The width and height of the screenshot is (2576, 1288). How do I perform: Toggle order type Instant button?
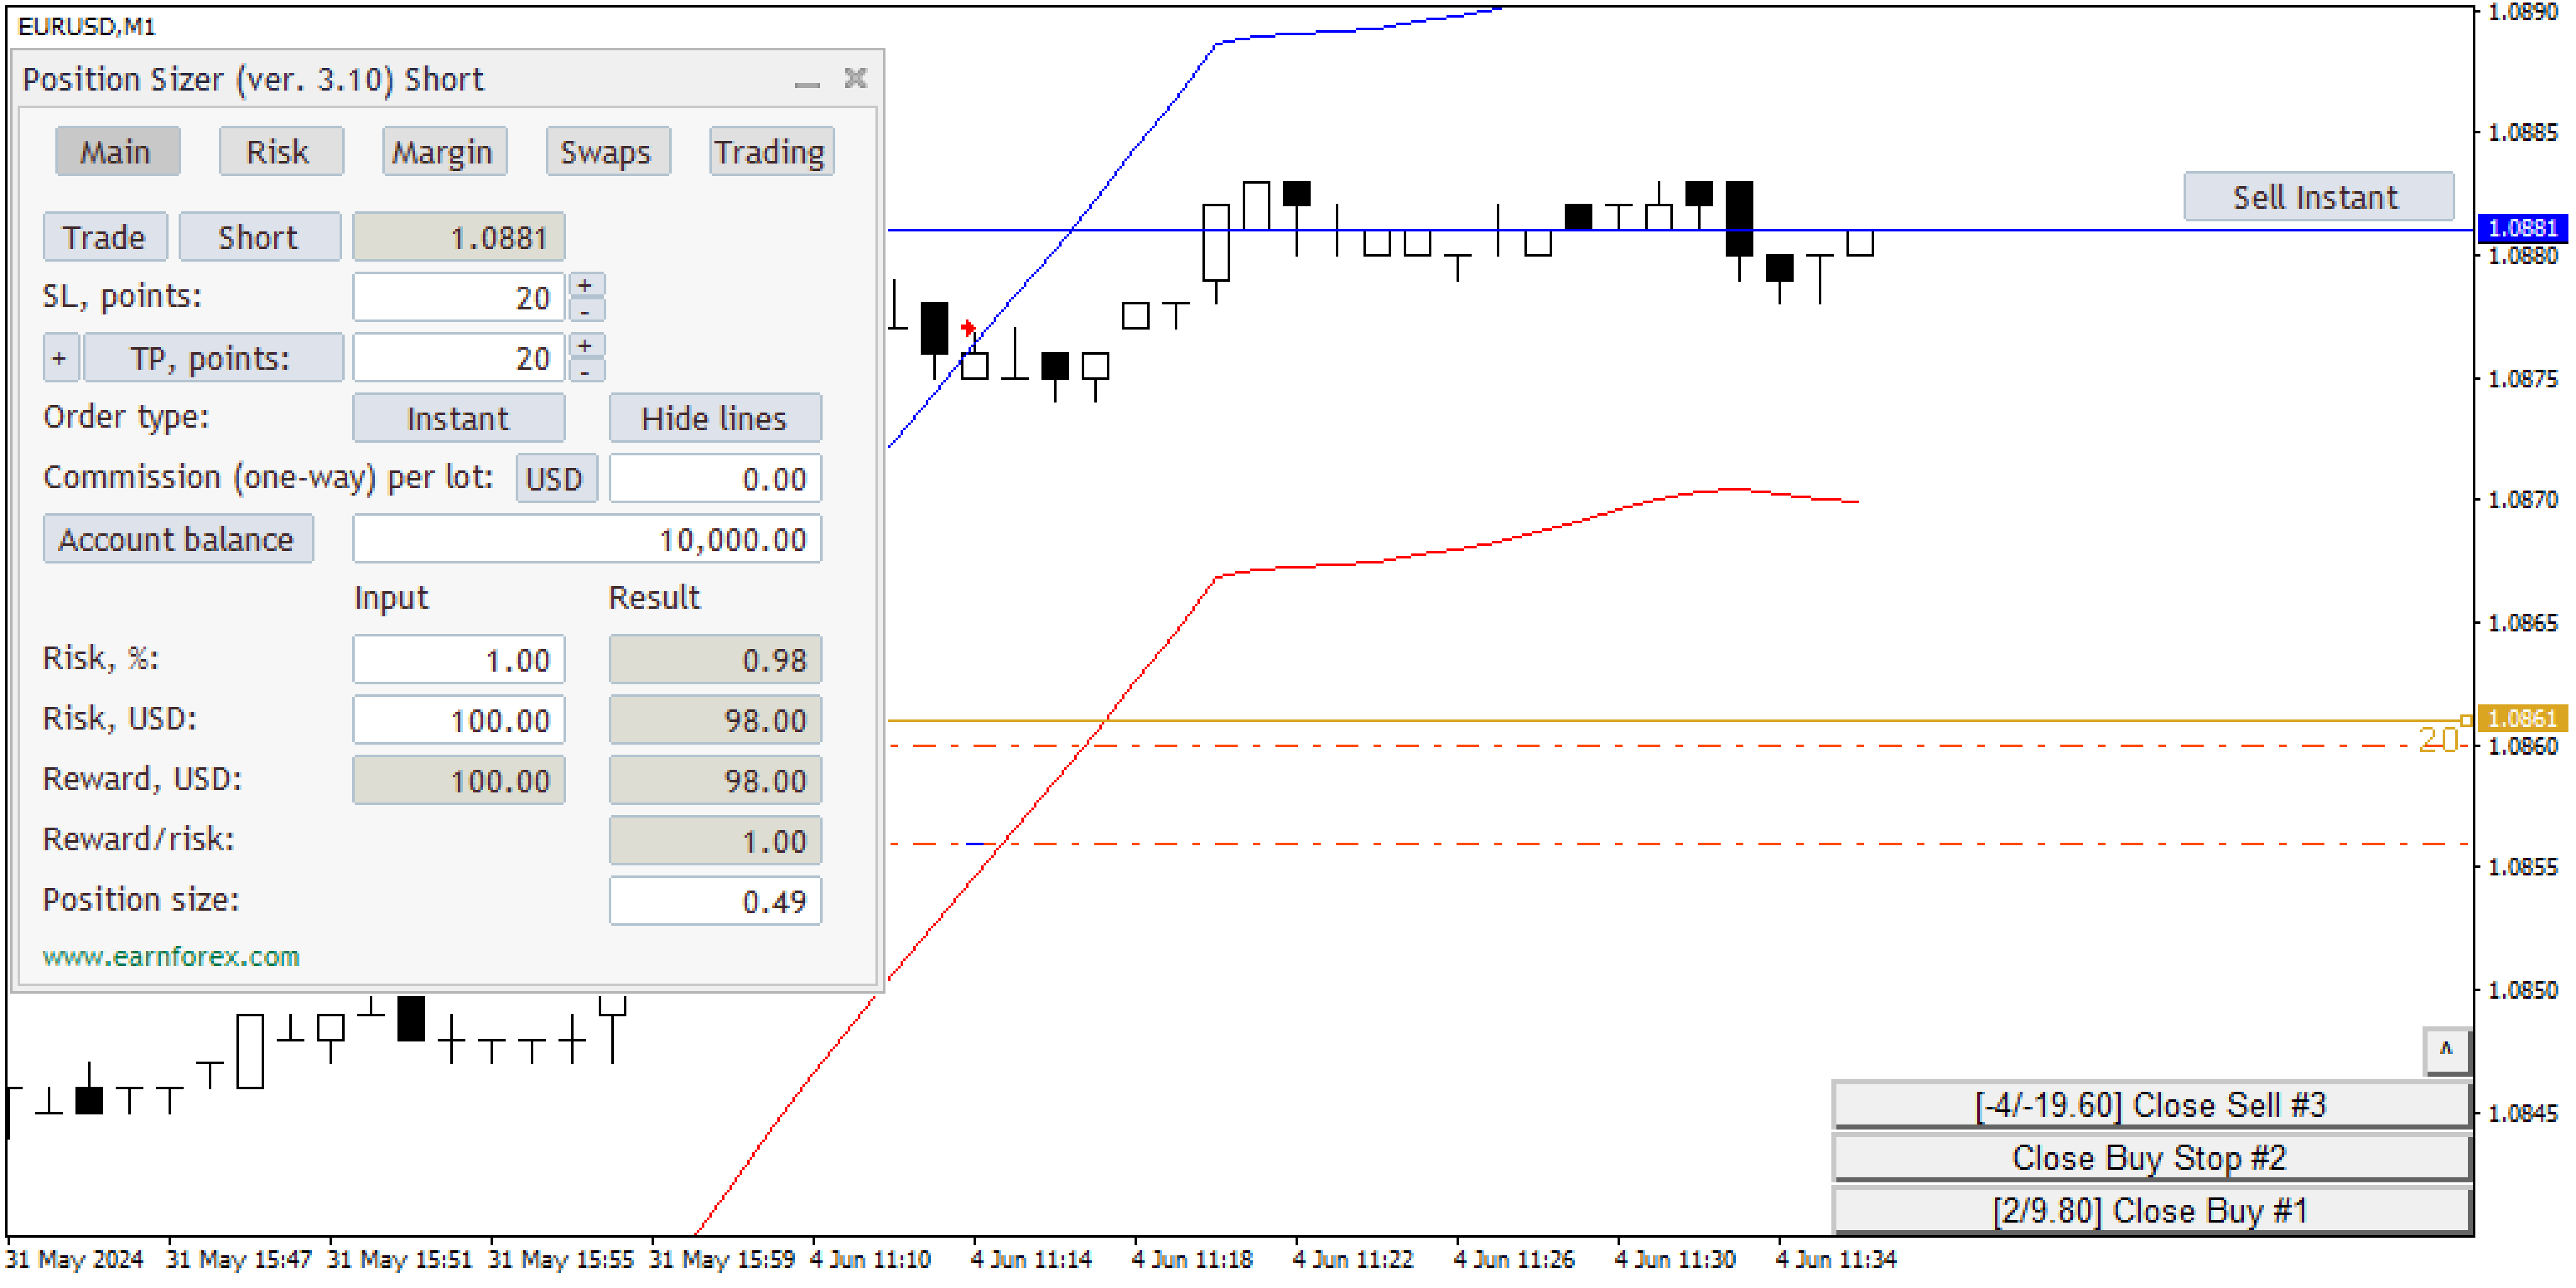(x=458, y=418)
